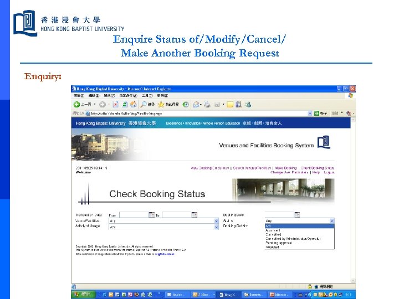Open calendar picker beside Booking Date field
This screenshot has width=399, height=299.
(297, 215)
